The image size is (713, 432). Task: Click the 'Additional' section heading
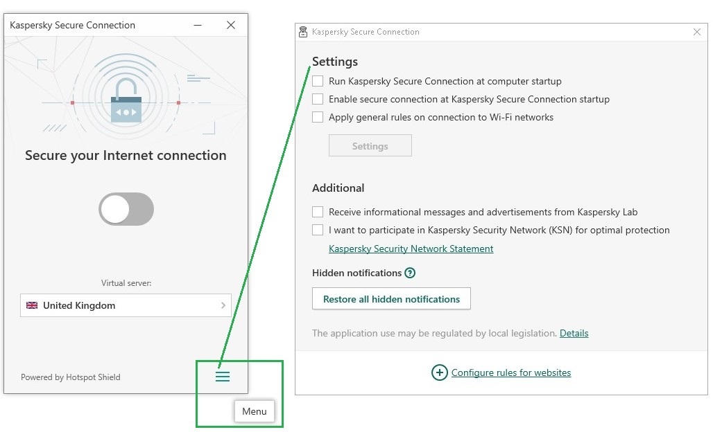click(338, 188)
